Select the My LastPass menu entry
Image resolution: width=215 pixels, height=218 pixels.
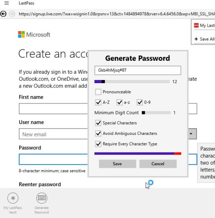click(204, 25)
